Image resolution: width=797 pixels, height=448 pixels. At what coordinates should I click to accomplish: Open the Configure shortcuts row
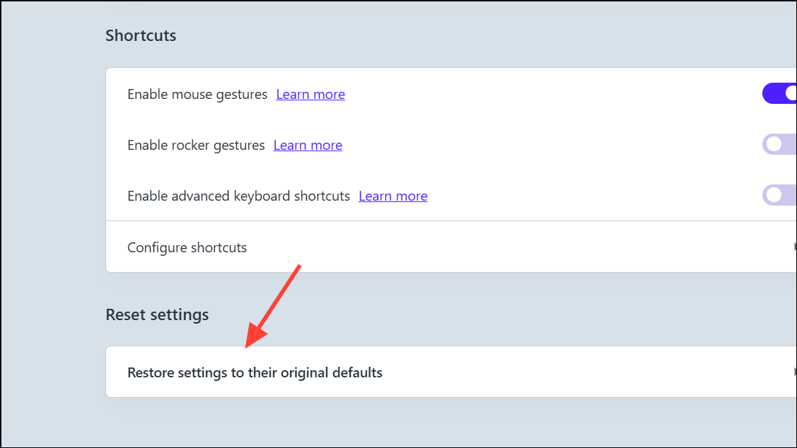[451, 247]
